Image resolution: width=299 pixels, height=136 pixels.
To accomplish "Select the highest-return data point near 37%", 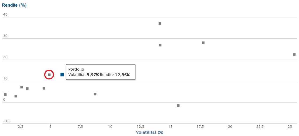I will 160,24.
